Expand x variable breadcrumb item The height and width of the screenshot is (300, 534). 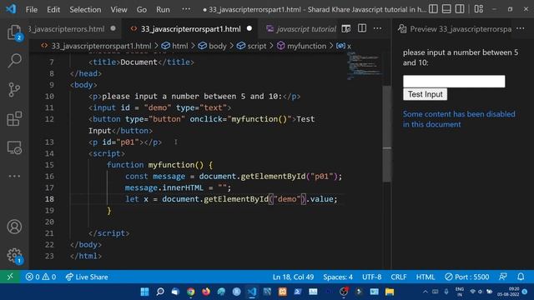click(x=344, y=46)
